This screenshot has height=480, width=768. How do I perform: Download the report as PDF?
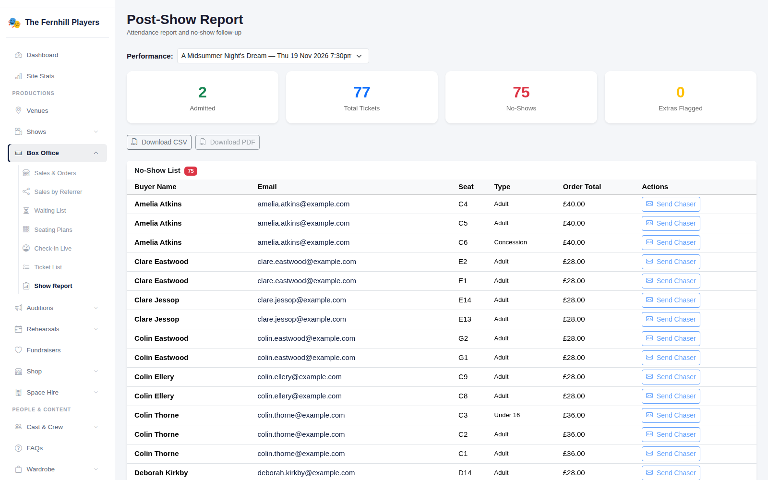pos(228,143)
